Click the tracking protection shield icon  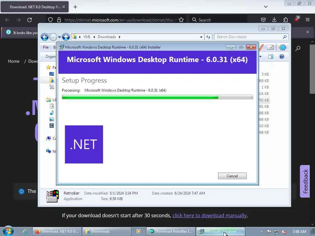tap(50, 20)
